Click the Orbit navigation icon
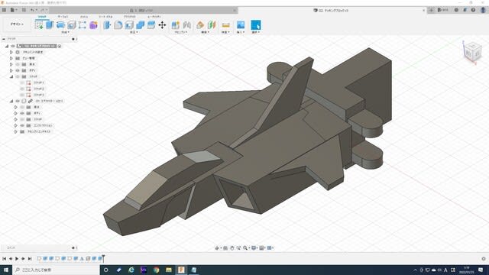The image size is (489, 275). tap(217, 247)
